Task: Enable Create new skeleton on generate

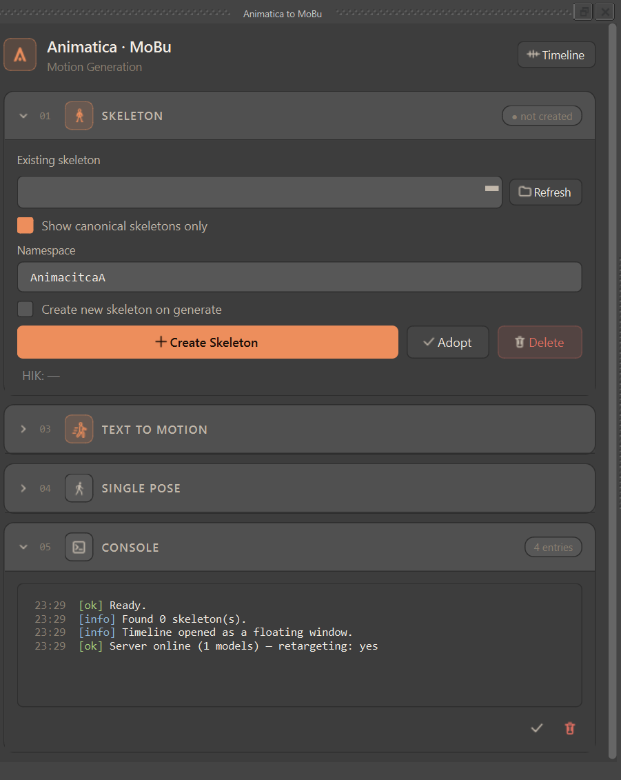Action: (x=26, y=309)
